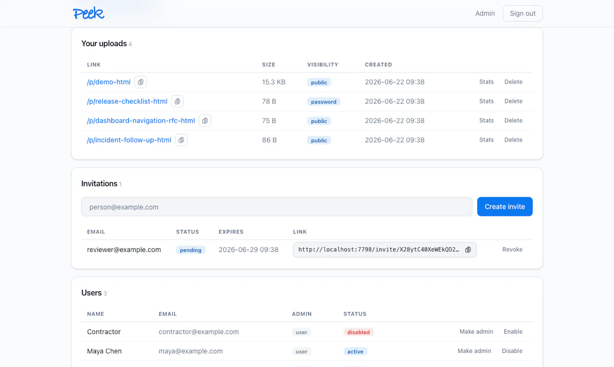View Stats for dashboard-navigation-rfc-html

[x=486, y=120]
